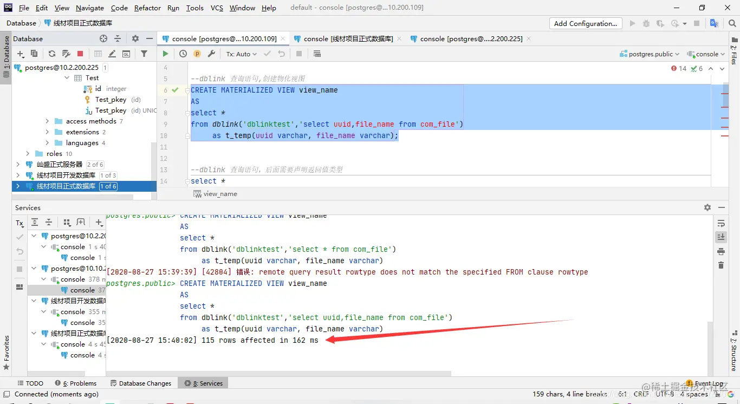Toggle scroll to end in output
740x404 pixels.
coord(720,237)
